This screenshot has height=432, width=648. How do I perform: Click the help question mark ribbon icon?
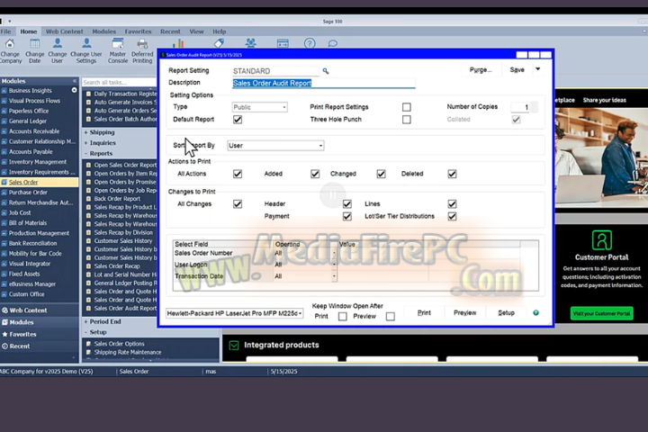pyautogui.click(x=310, y=43)
